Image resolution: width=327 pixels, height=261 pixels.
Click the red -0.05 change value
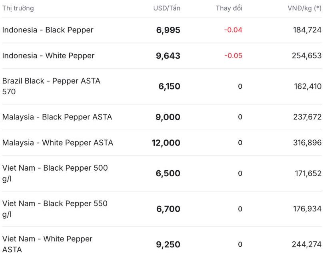coord(233,56)
